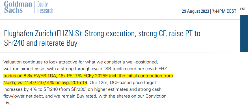This screenshot has height=108, width=248.
Task: Click the 29 August 2023 date
Action: tap(195, 11)
